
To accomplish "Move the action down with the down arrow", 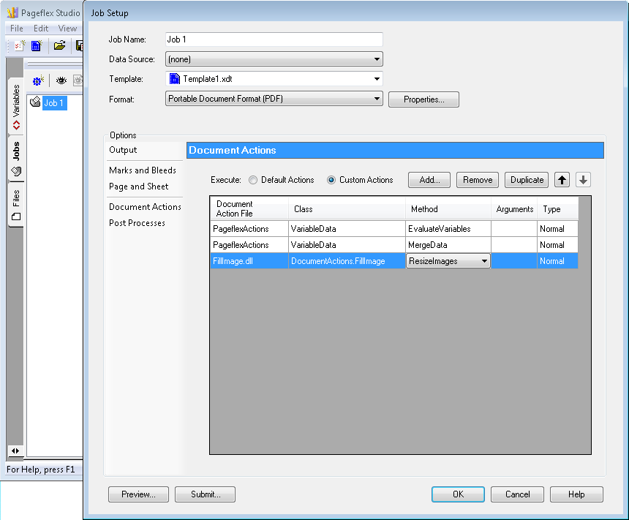I will (583, 180).
